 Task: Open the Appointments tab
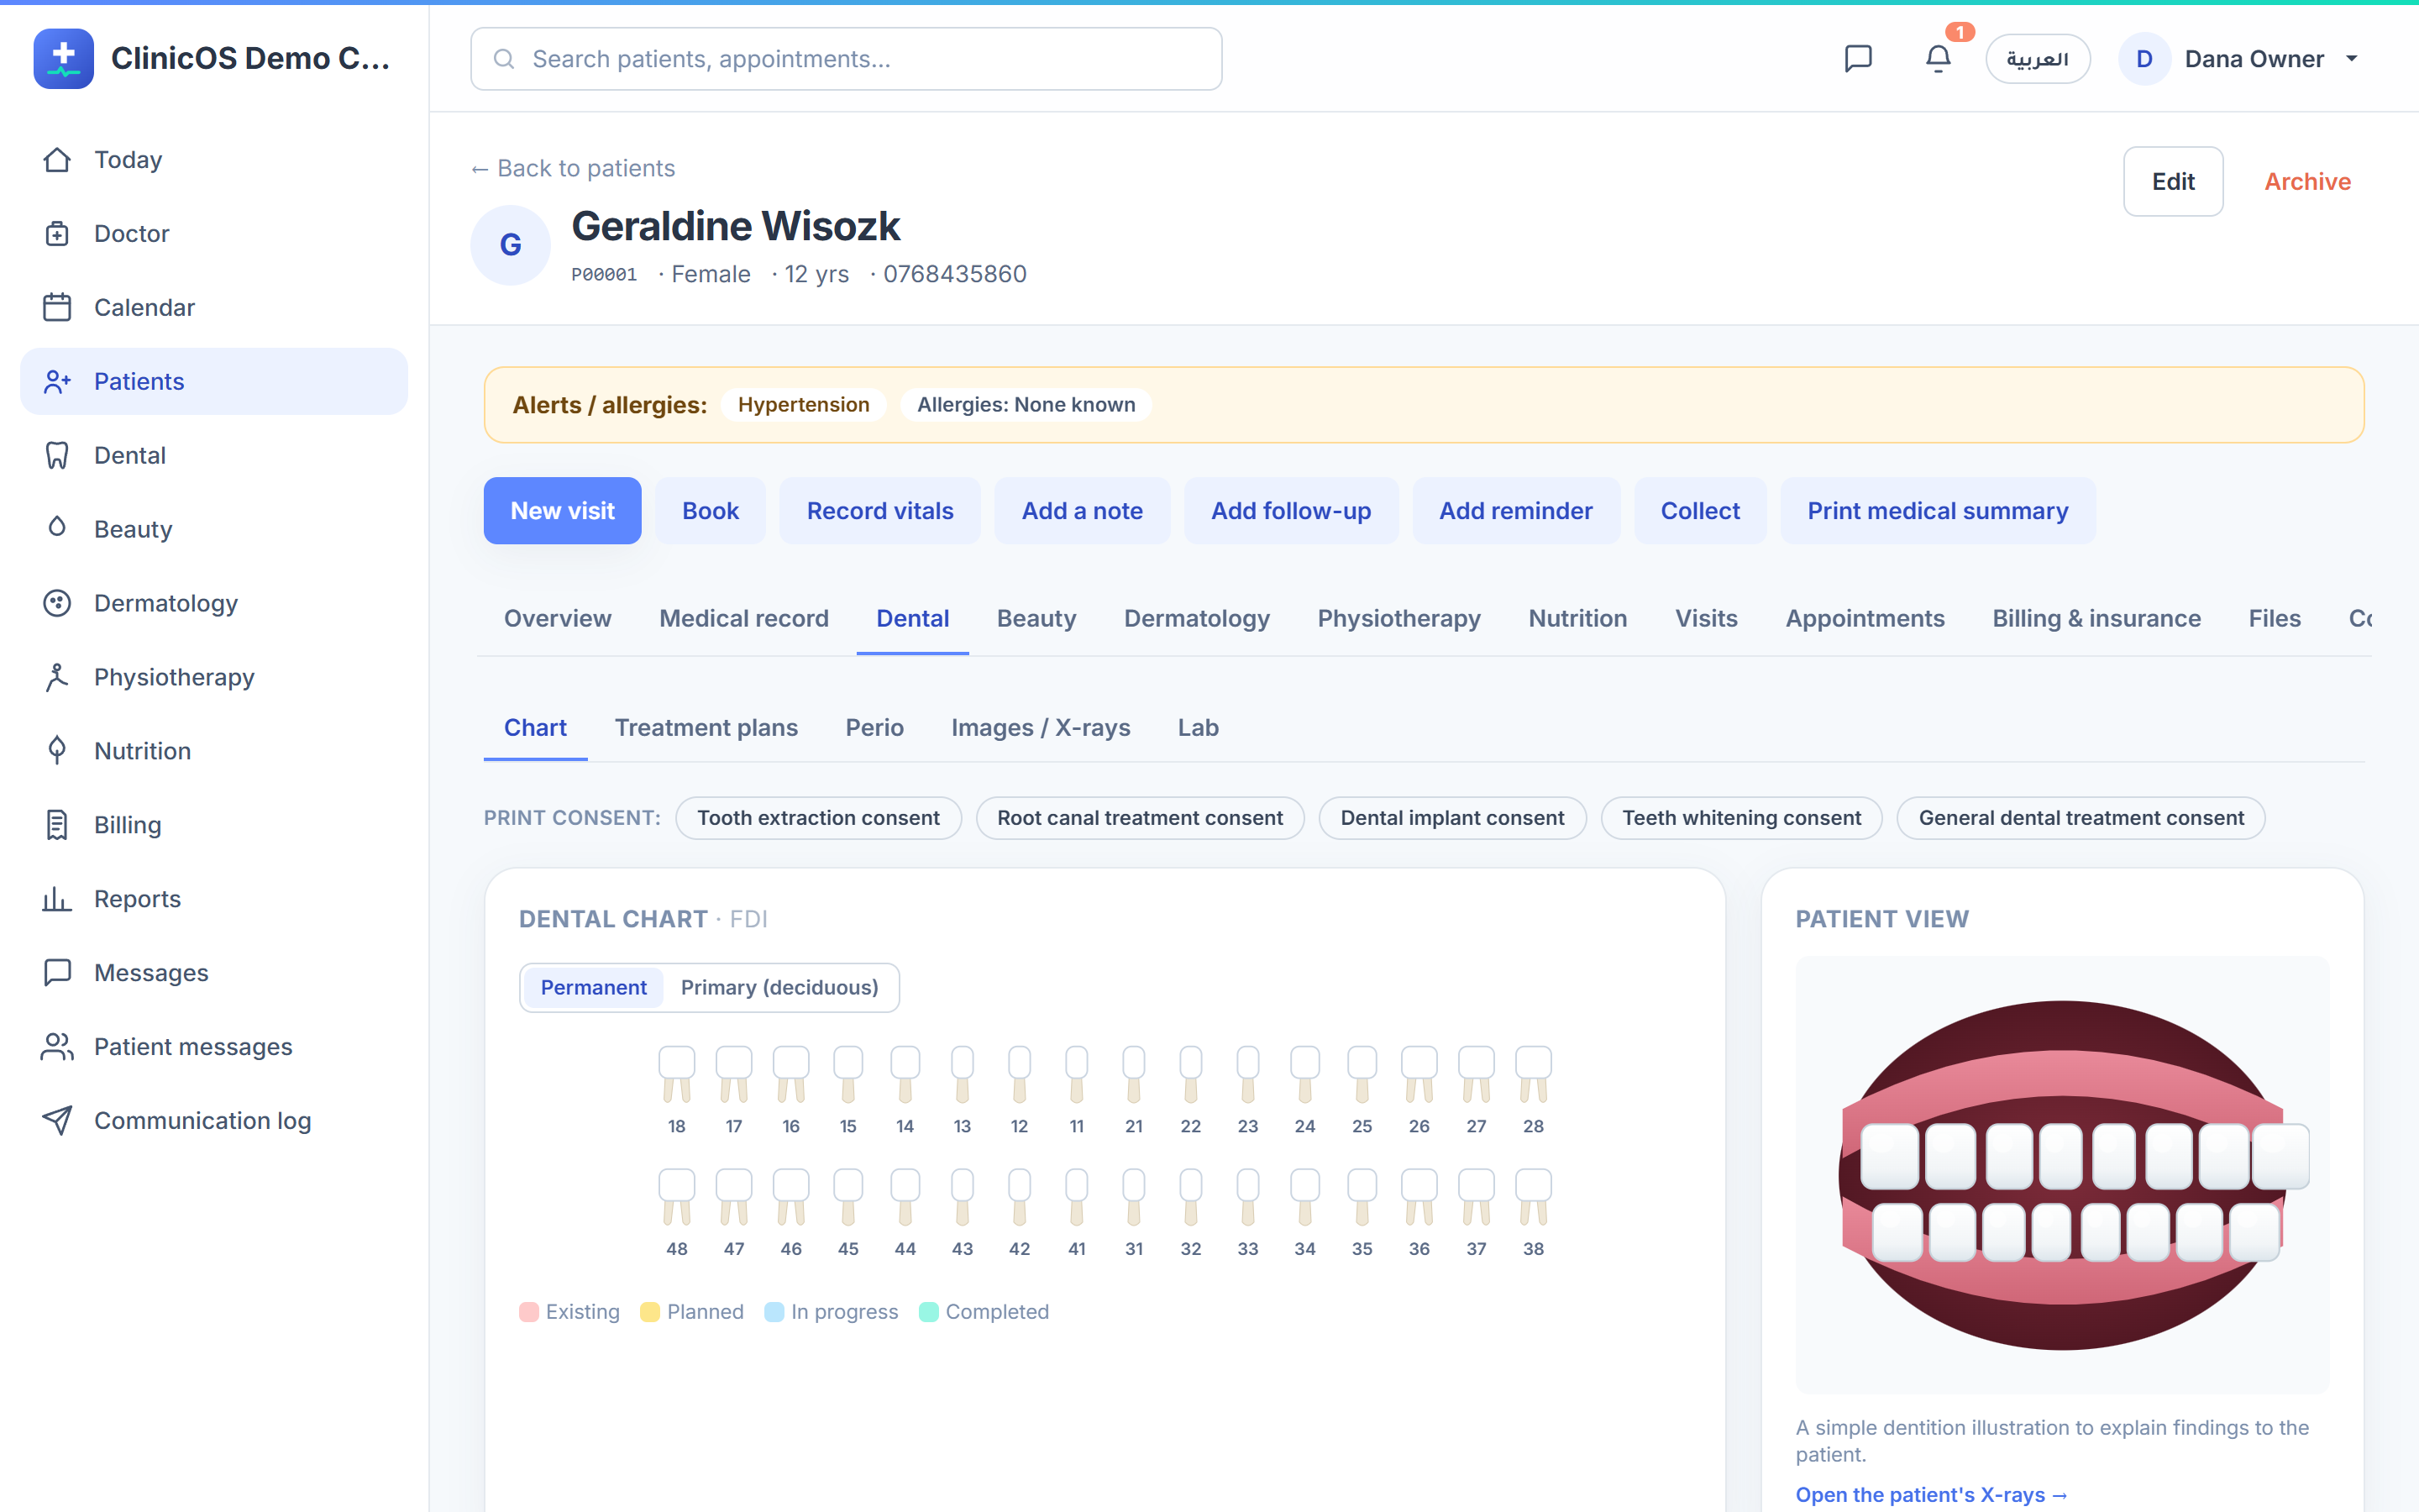point(1865,619)
